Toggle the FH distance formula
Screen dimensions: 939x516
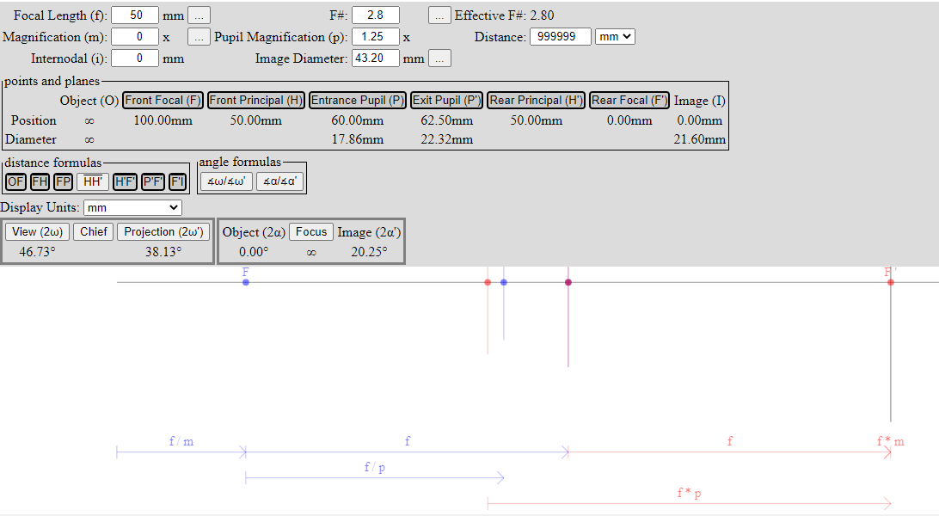pos(40,181)
